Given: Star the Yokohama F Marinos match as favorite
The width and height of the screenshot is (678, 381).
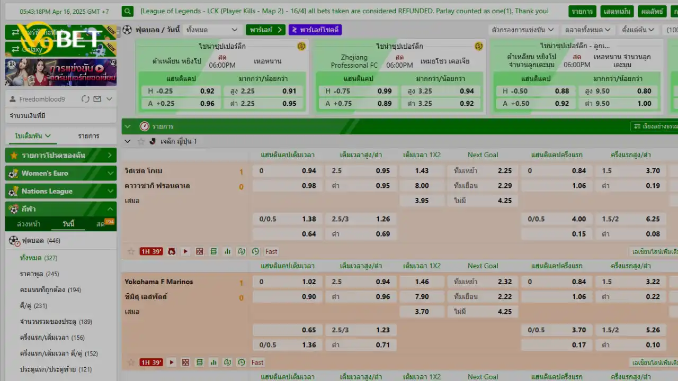Looking at the screenshot, I should [131, 362].
